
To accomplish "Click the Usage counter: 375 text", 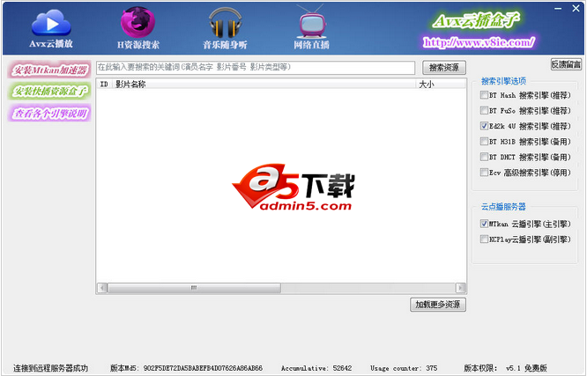I will pyautogui.click(x=404, y=368).
